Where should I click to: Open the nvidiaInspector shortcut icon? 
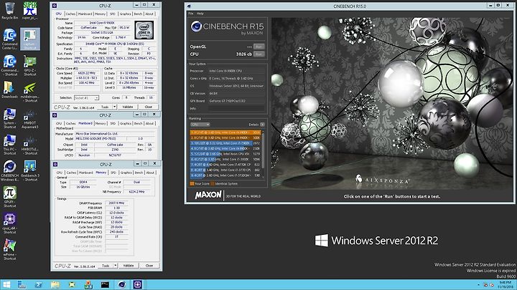[x=30, y=92]
